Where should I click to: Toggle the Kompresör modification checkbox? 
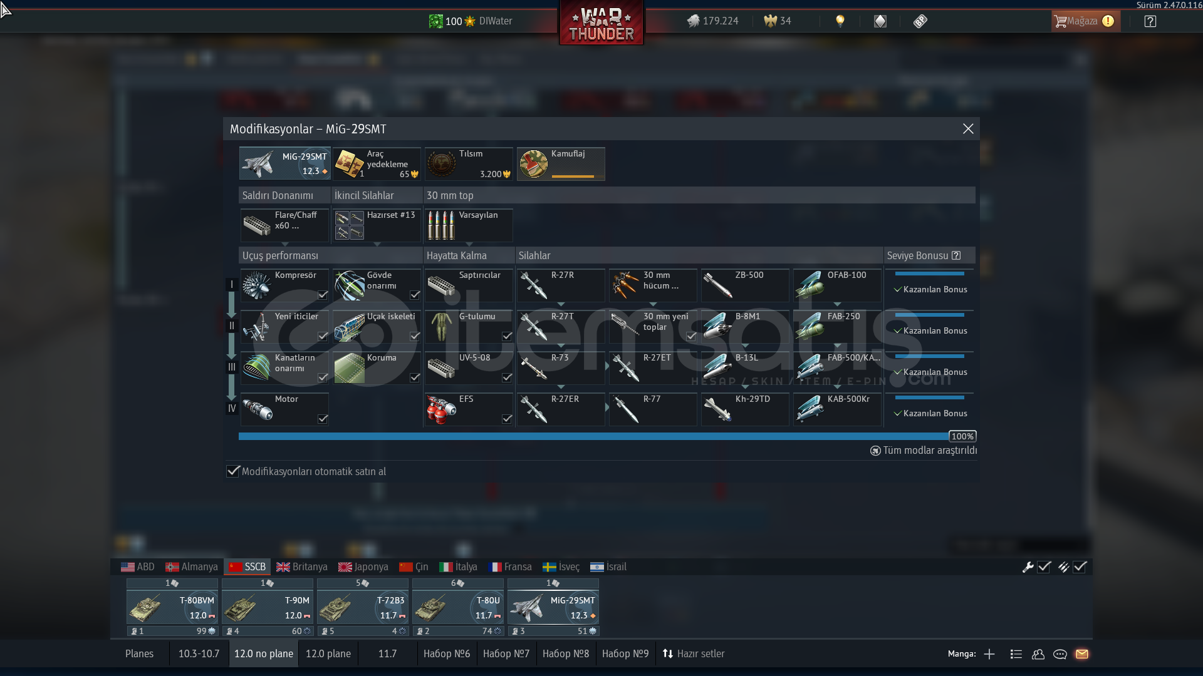point(323,295)
